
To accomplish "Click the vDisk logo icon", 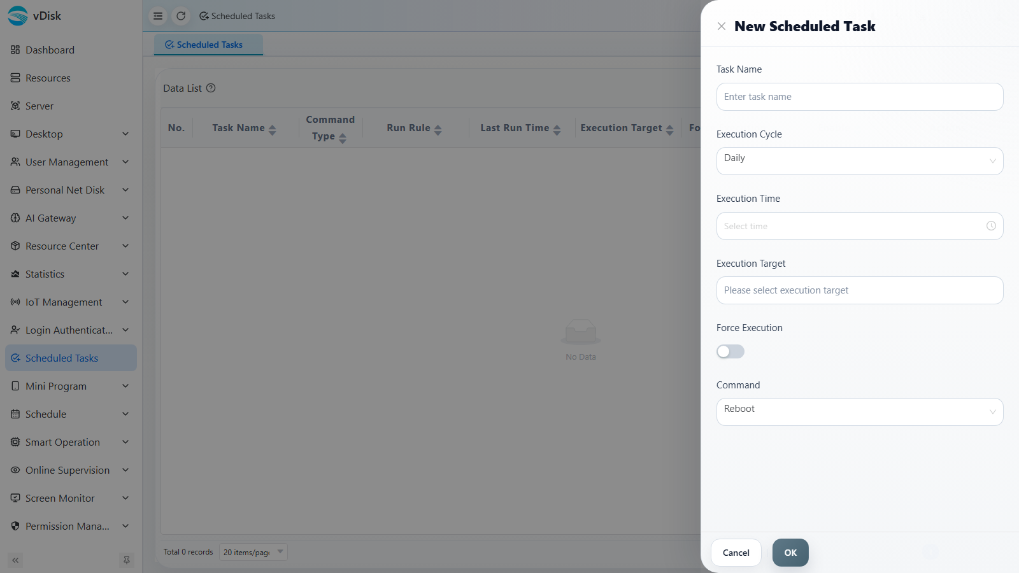I will tap(18, 16).
